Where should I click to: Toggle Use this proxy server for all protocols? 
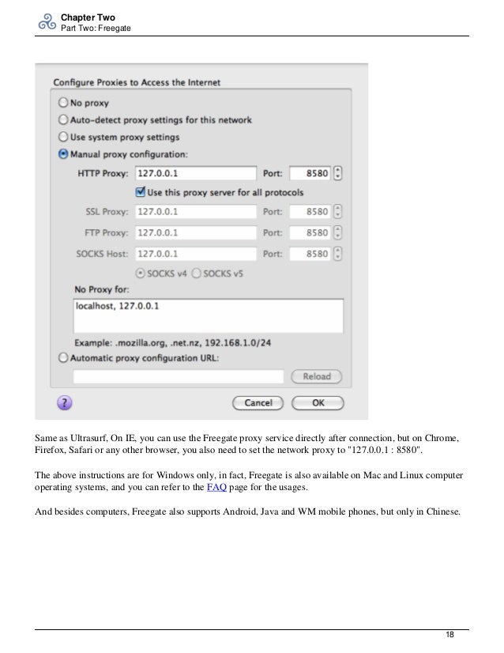coord(141,192)
